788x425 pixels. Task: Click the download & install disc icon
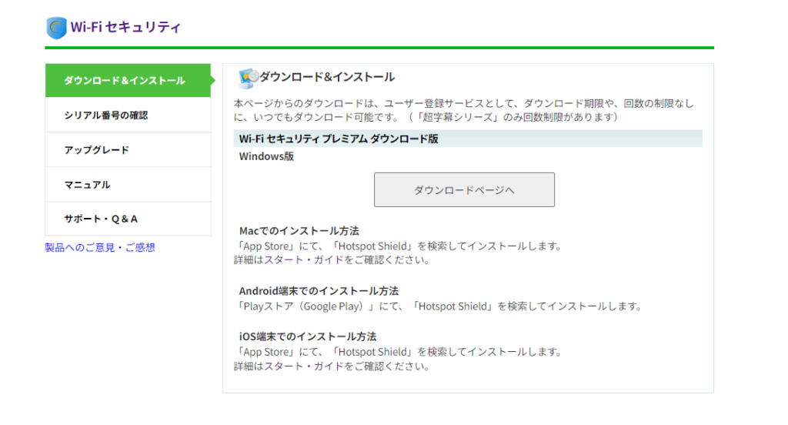point(247,78)
